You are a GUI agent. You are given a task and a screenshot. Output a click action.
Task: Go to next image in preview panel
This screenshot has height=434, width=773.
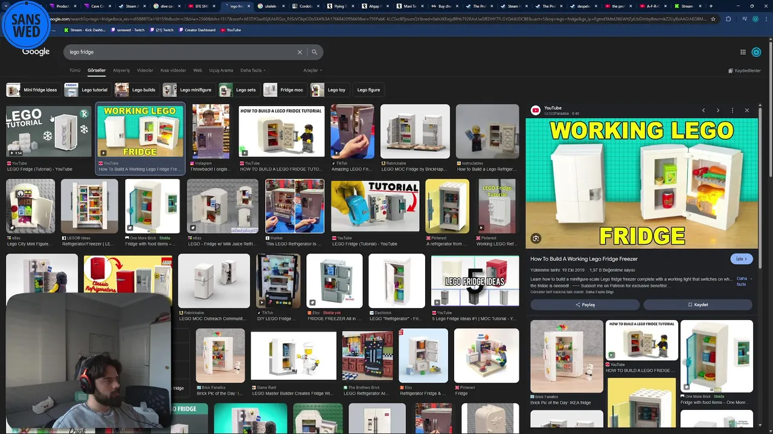point(718,110)
